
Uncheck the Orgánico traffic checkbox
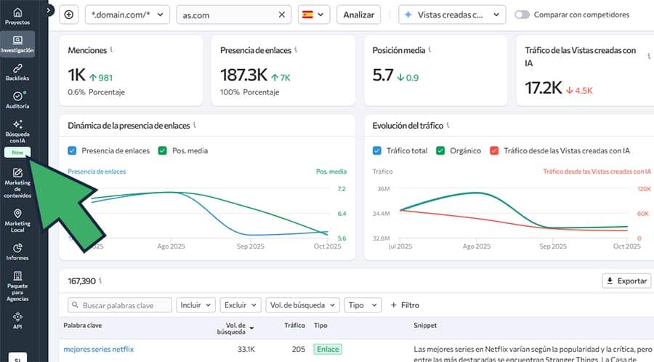pyautogui.click(x=440, y=150)
